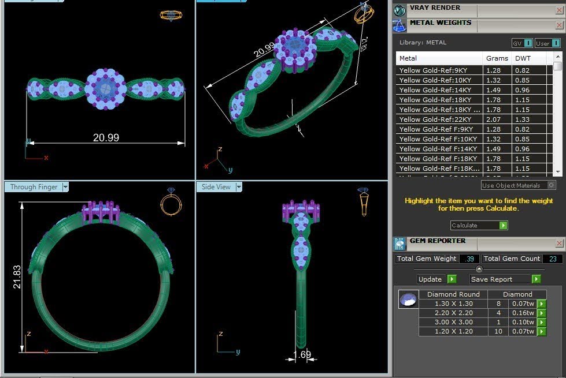This screenshot has height=378, width=566.
Task: Select Yellow Gold-Ref F:18KY row
Action: [x=474, y=158]
